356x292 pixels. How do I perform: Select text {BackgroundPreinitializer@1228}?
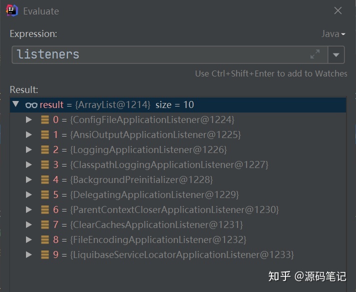click(x=141, y=180)
